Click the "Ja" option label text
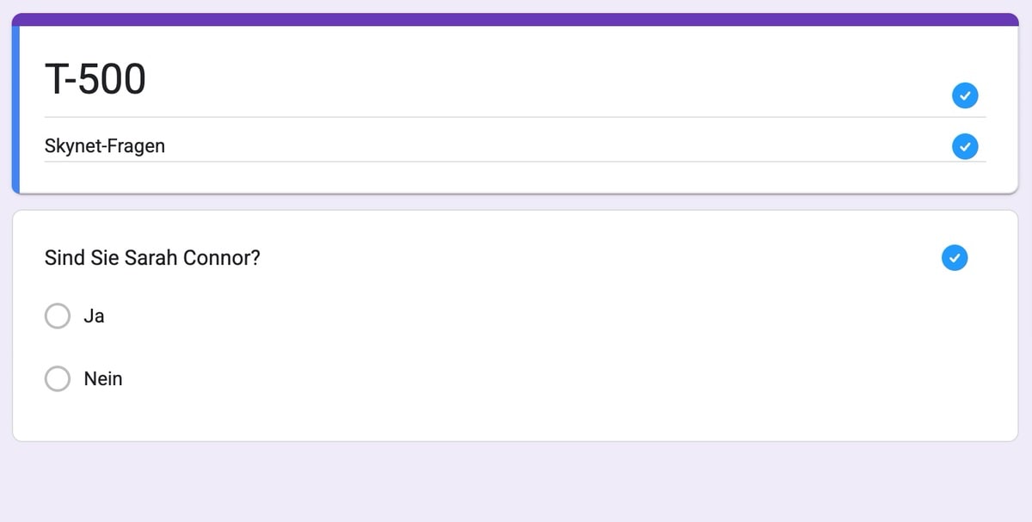The width and height of the screenshot is (1032, 522). click(x=94, y=316)
